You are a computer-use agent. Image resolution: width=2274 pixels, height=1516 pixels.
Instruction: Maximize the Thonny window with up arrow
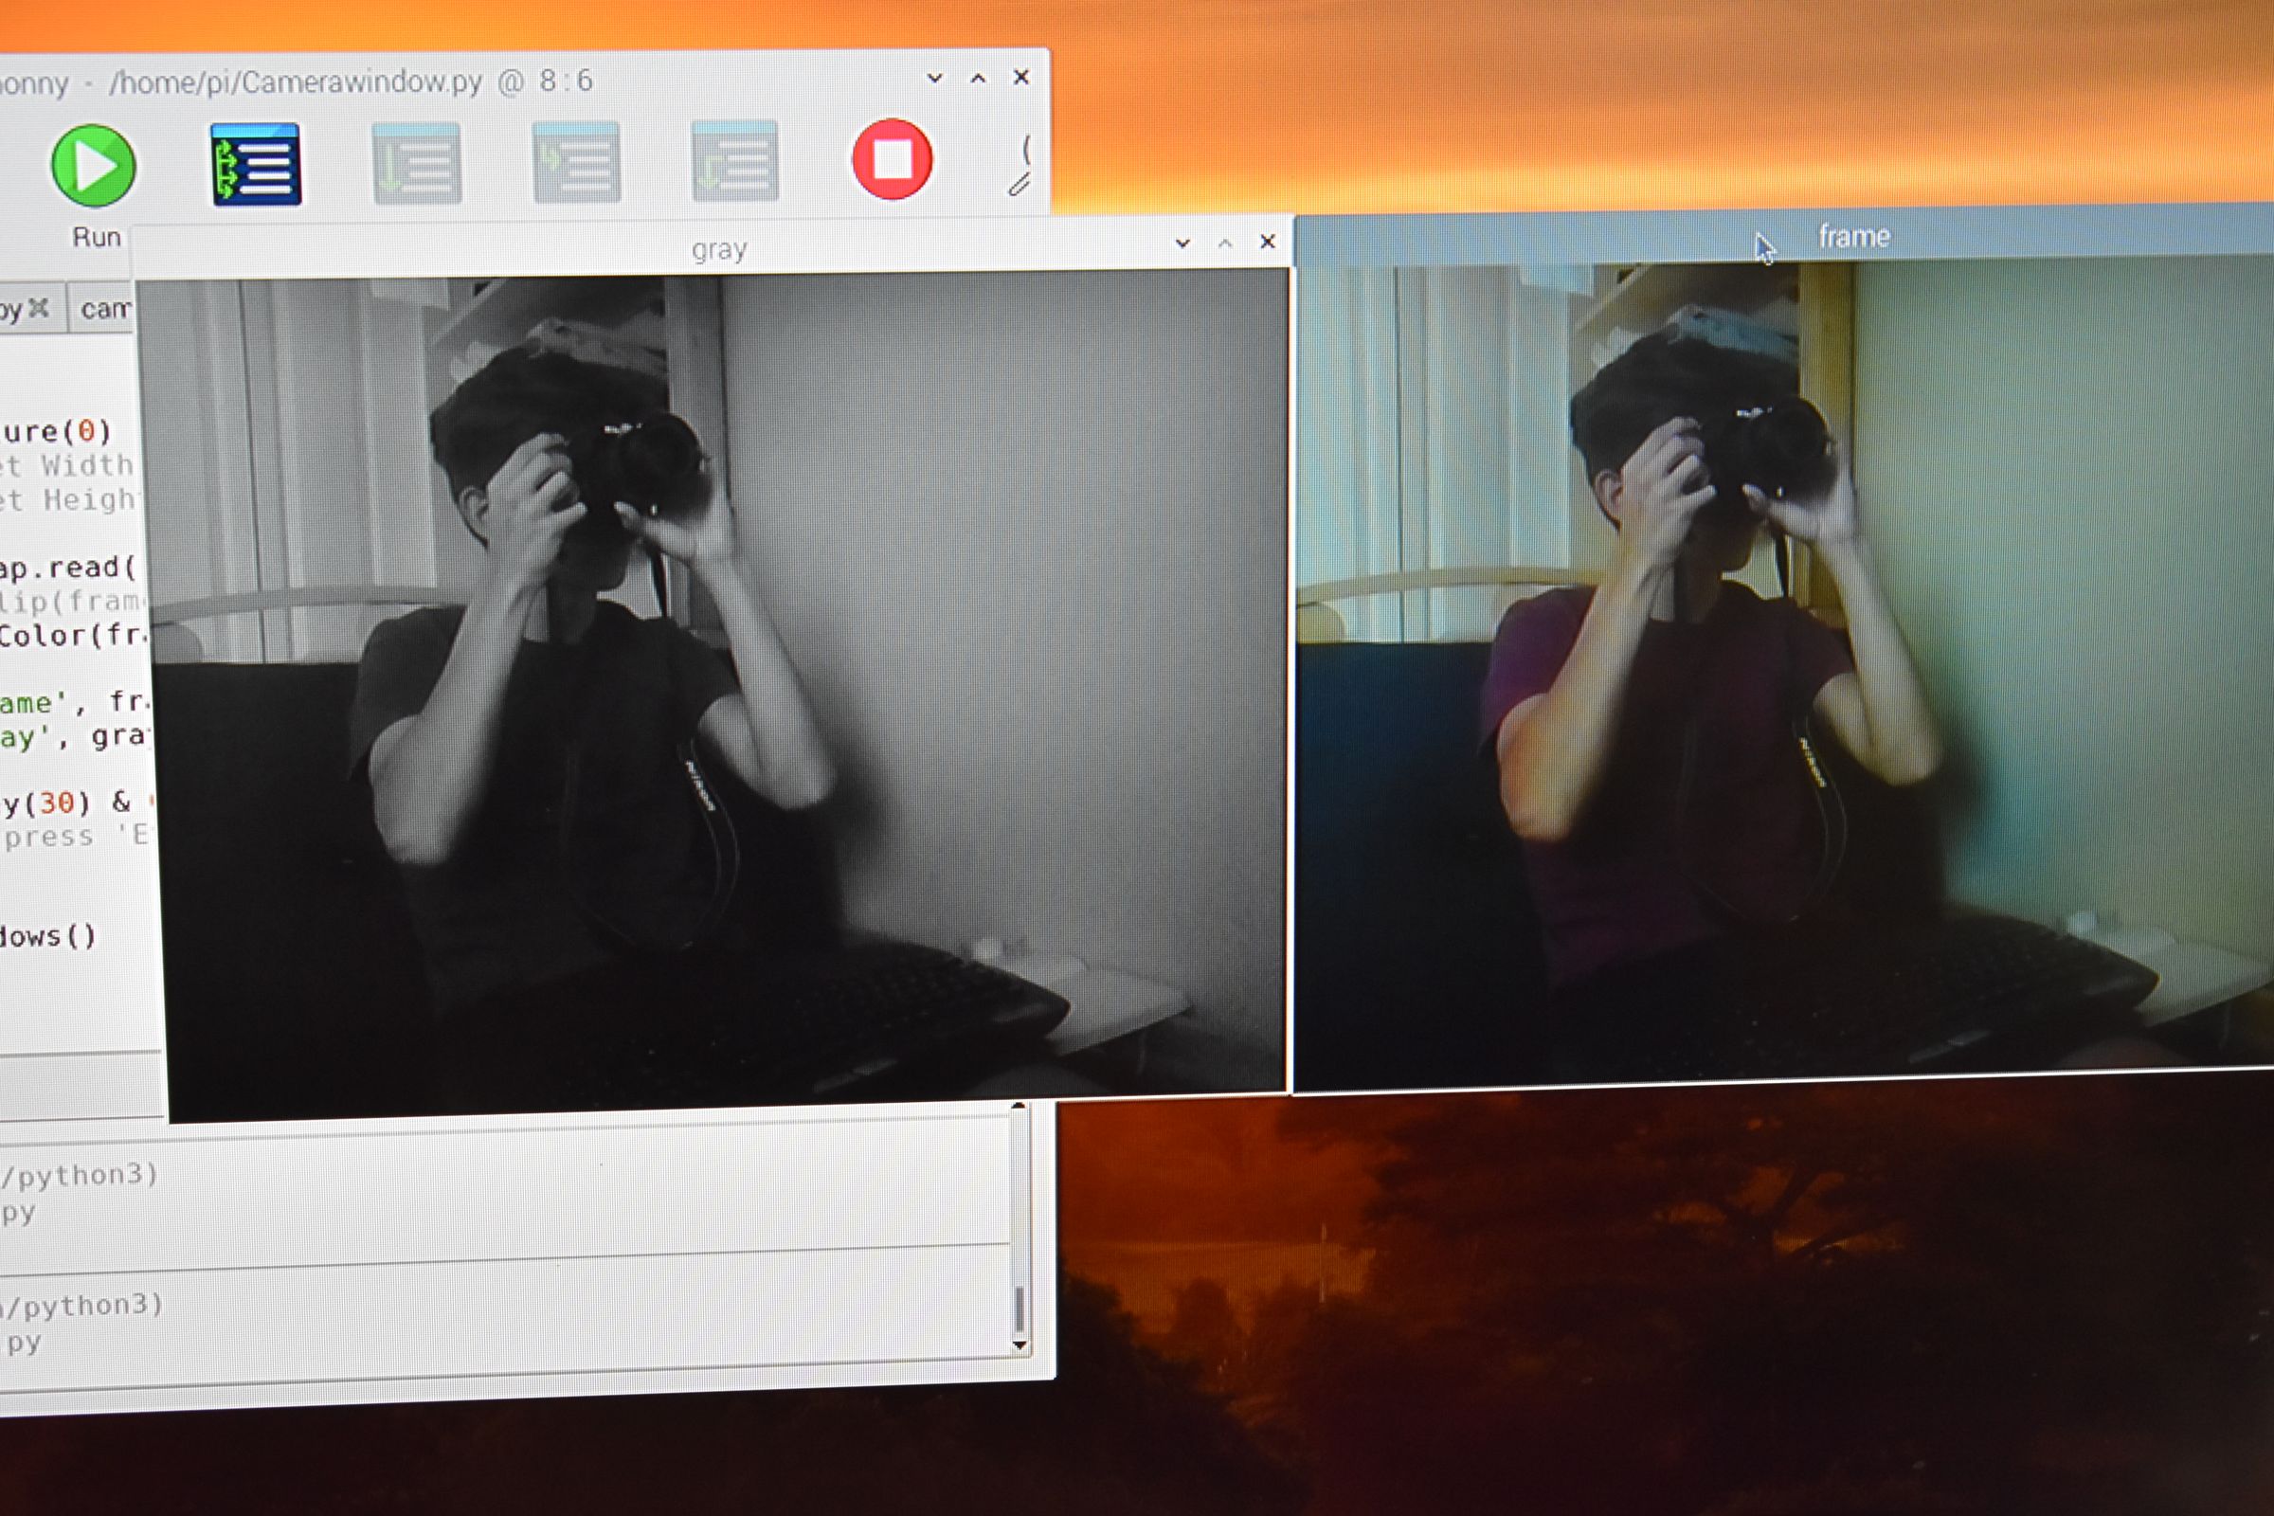[x=978, y=79]
